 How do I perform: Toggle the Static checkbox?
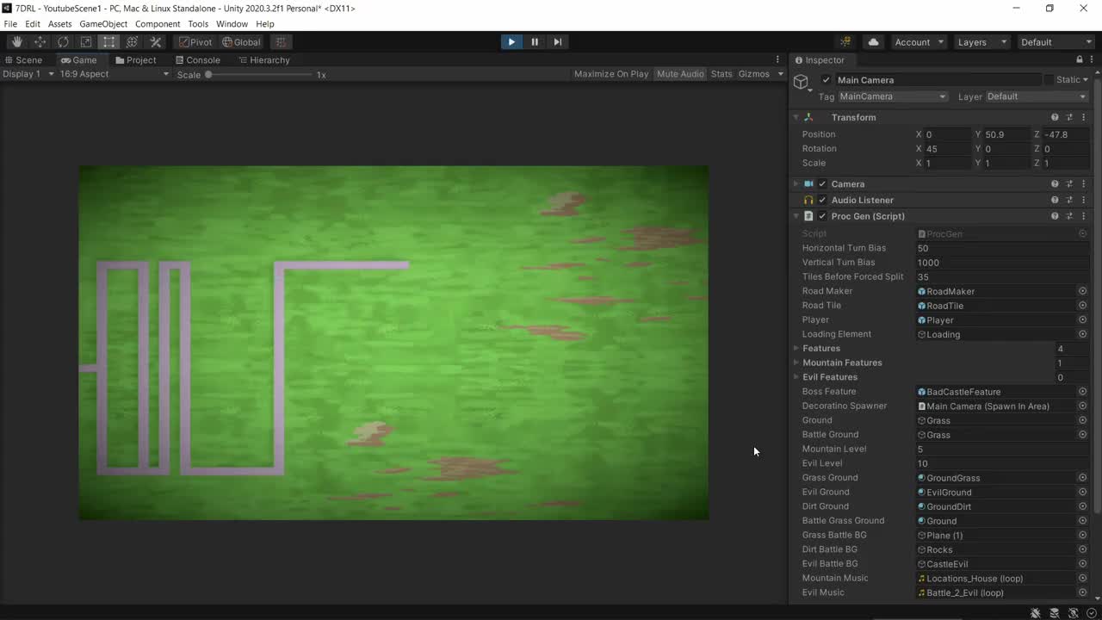pyautogui.click(x=1049, y=80)
